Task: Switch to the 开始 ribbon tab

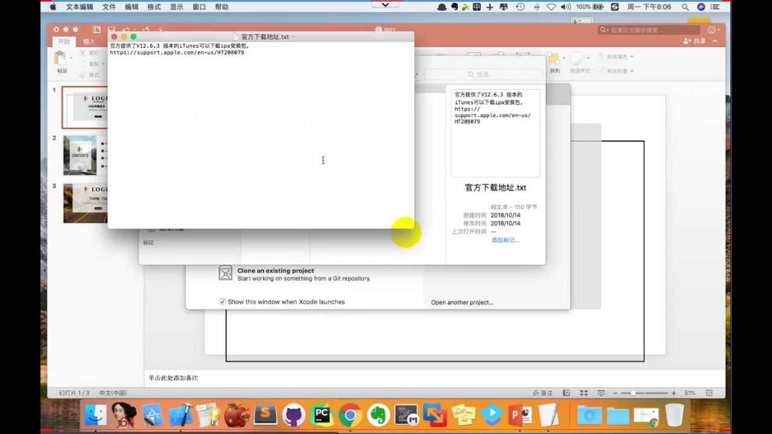Action: tap(64, 42)
